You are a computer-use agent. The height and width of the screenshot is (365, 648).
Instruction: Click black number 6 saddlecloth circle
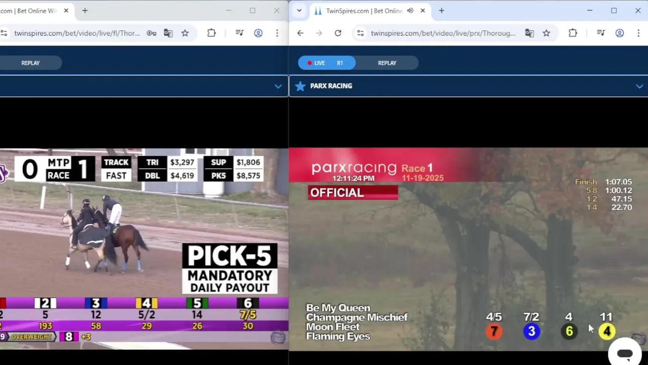click(569, 332)
